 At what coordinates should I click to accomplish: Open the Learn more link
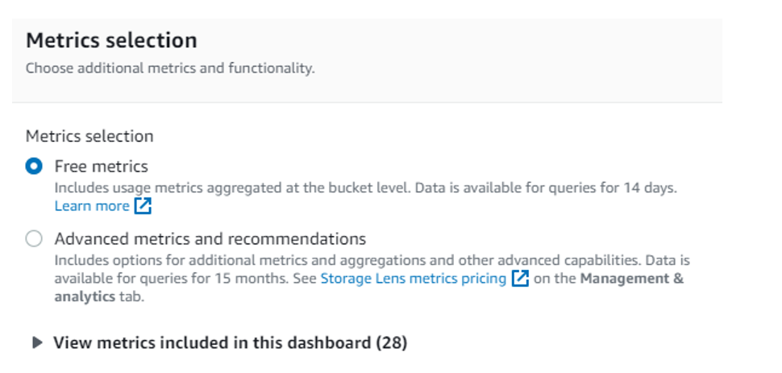(91, 206)
